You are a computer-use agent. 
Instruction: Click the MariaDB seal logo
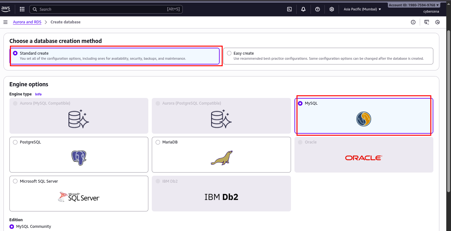pyautogui.click(x=222, y=158)
